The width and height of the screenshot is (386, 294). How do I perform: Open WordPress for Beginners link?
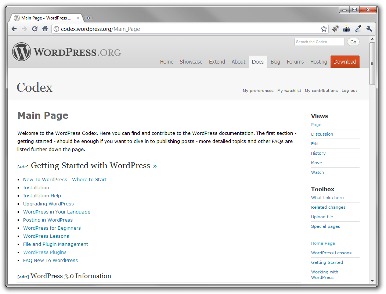[x=52, y=228]
